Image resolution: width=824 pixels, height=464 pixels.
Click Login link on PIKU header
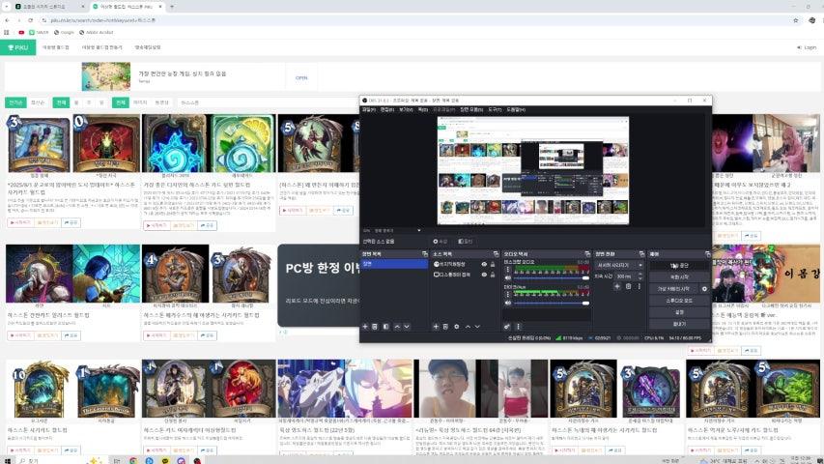coord(807,47)
